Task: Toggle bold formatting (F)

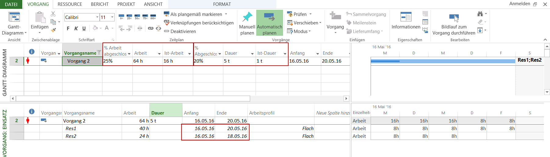Action: click(68, 28)
